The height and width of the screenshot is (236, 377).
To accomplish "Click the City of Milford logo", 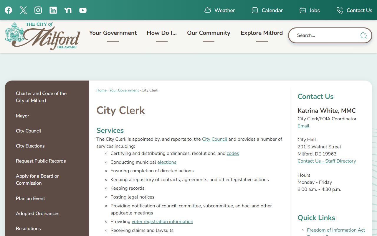I will [x=43, y=36].
